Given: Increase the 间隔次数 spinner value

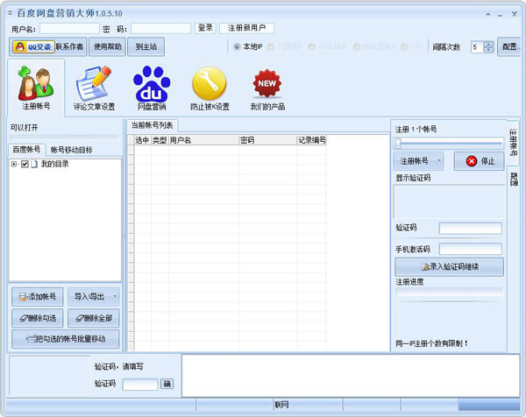Looking at the screenshot, I should pos(489,45).
